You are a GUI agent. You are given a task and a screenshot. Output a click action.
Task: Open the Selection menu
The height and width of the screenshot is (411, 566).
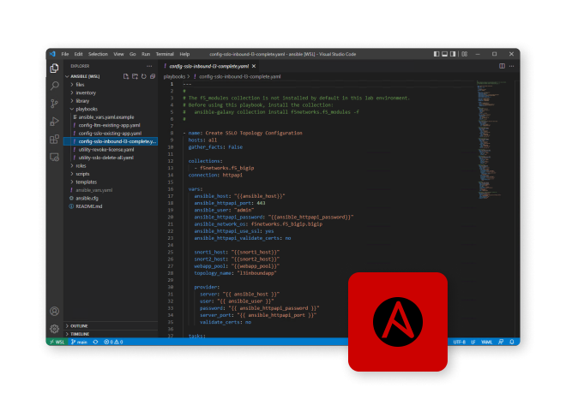click(x=98, y=54)
